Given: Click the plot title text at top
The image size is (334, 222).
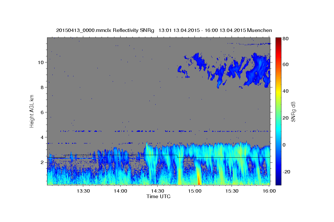Looking at the screenshot, I should pyautogui.click(x=164, y=30).
